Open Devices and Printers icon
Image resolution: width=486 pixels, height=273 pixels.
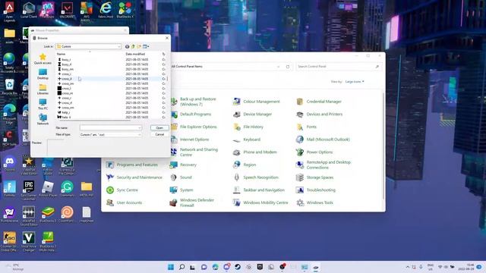pos(300,115)
